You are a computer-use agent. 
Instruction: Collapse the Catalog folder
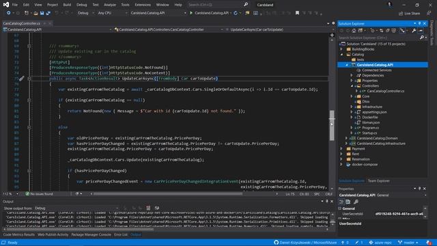pyautogui.click(x=341, y=55)
